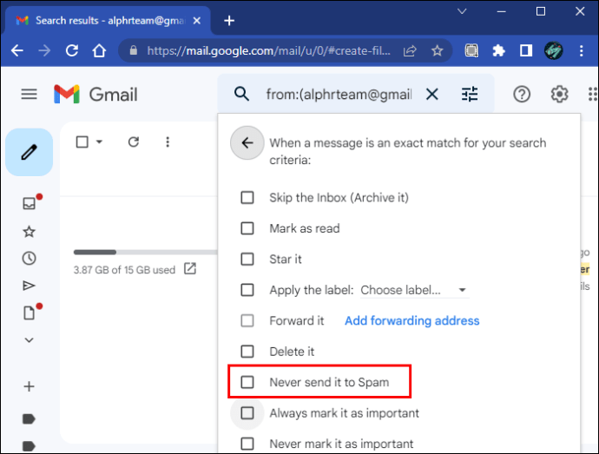Click the address bar URL

(x=268, y=51)
